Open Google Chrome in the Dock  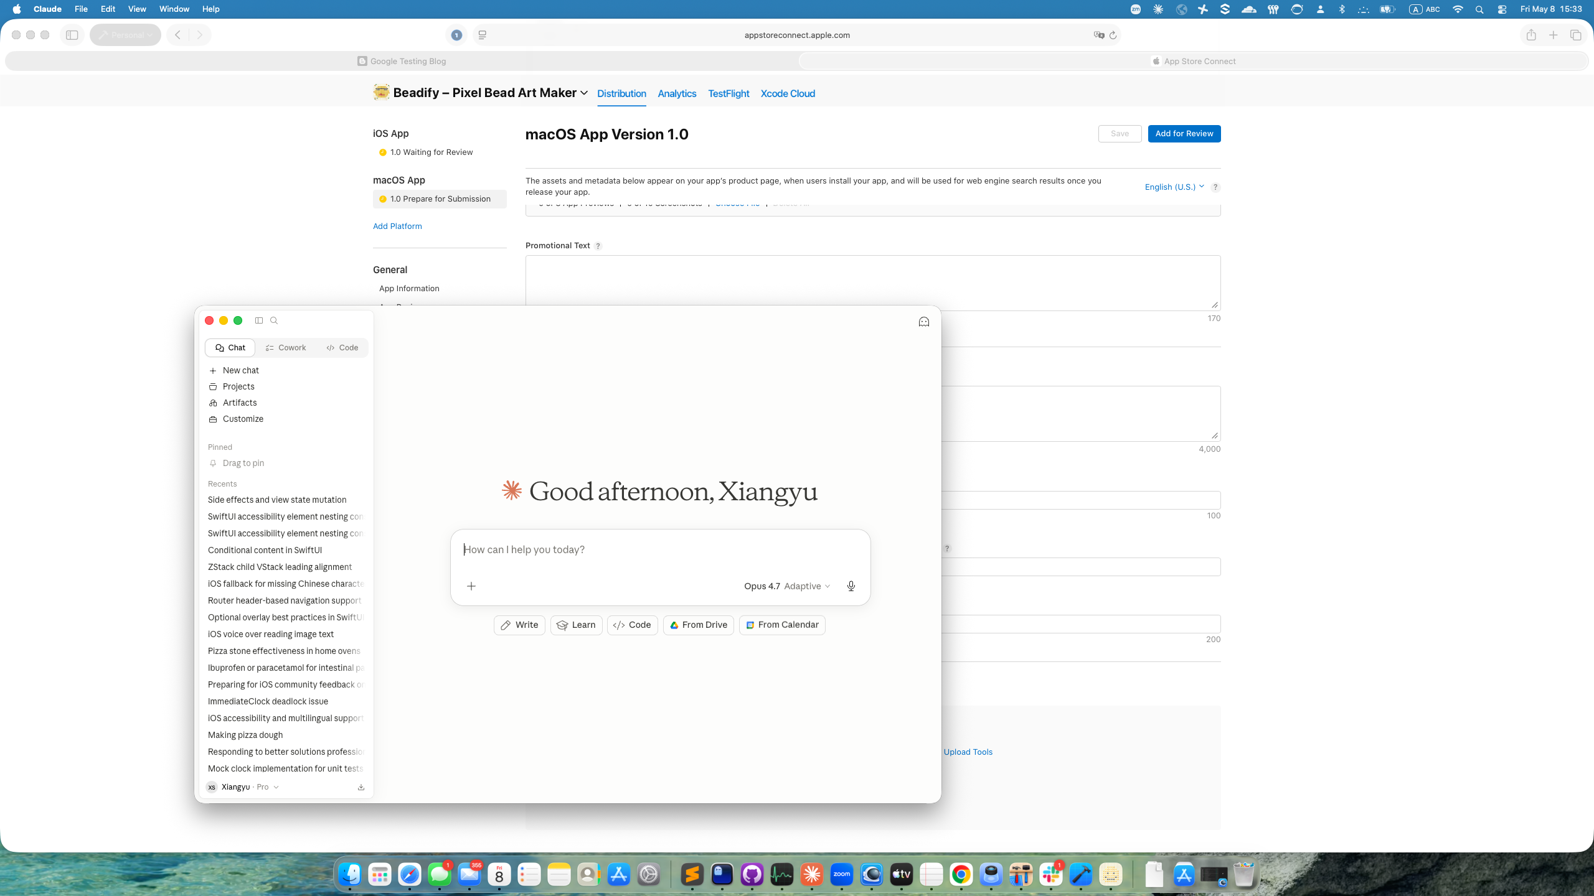click(961, 875)
